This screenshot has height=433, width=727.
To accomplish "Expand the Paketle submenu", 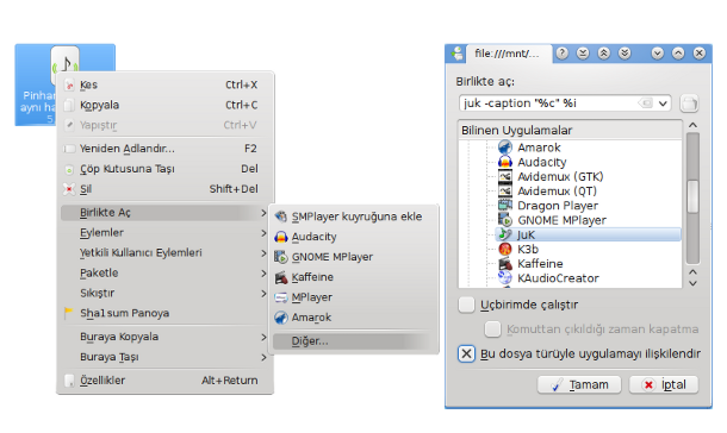I will pyautogui.click(x=263, y=273).
